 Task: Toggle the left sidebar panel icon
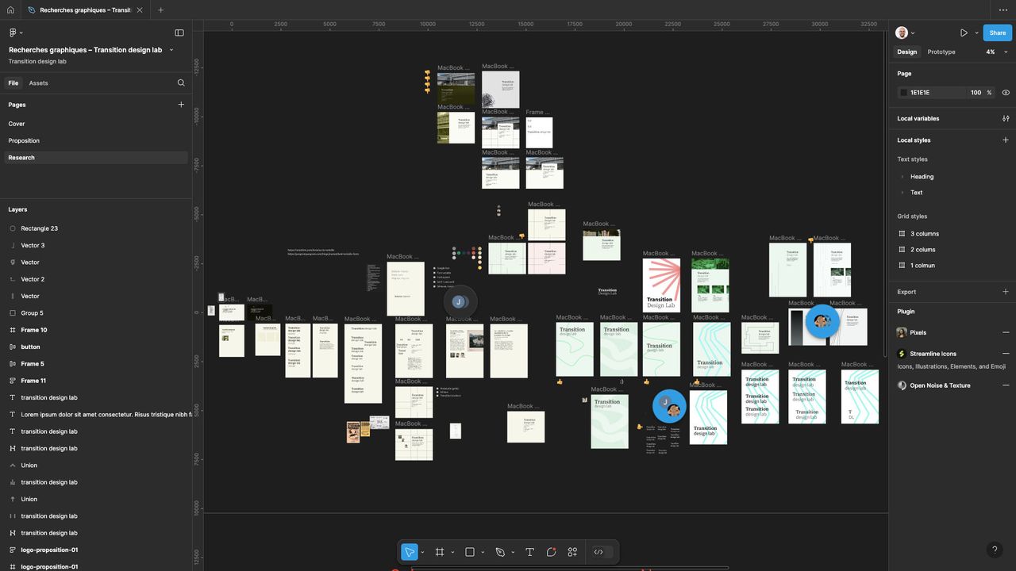point(179,33)
